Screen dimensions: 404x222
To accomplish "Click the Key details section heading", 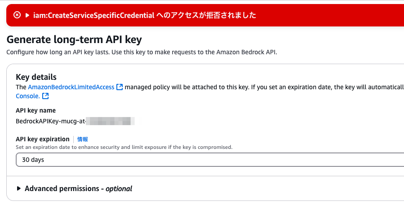I will tap(36, 77).
